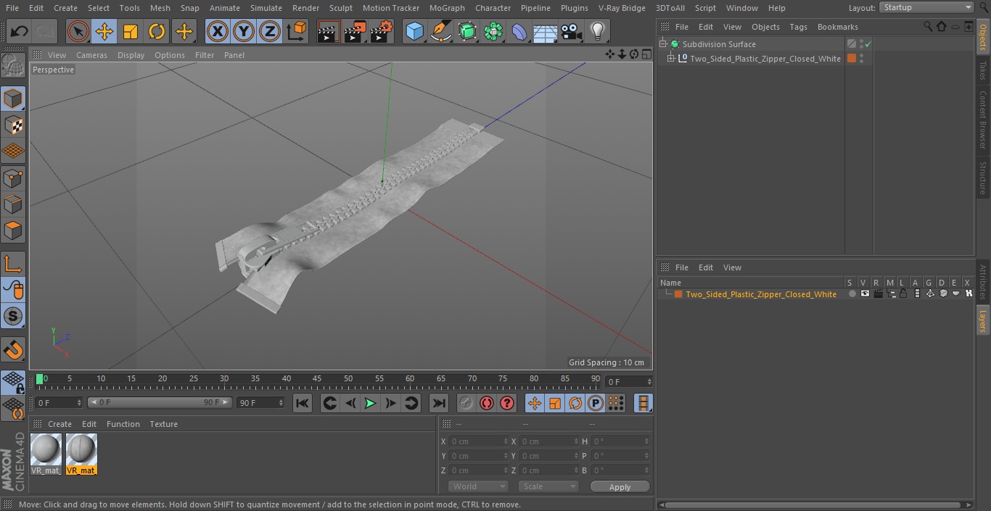Switch to the Content Browser tab
The image size is (991, 511).
pos(983,120)
